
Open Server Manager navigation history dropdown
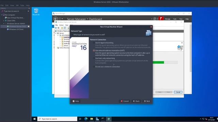tap(62, 19)
